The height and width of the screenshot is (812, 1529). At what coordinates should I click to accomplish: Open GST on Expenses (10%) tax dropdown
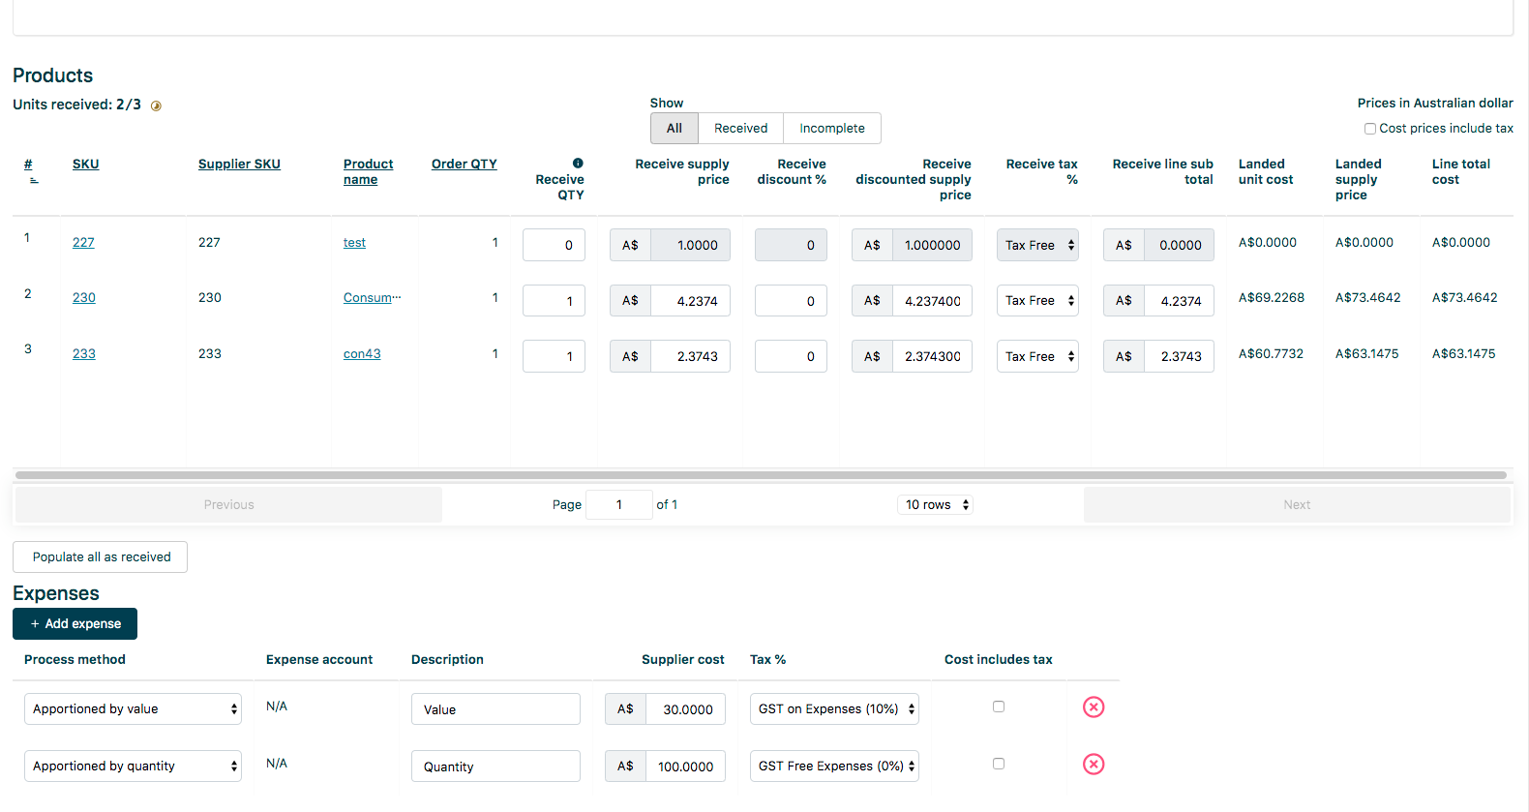click(834, 708)
